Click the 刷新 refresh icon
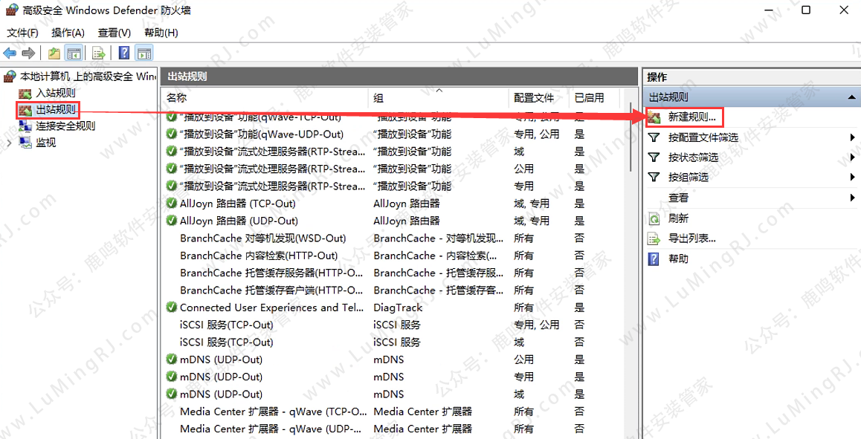Viewport: 861px width, 439px height. click(654, 219)
